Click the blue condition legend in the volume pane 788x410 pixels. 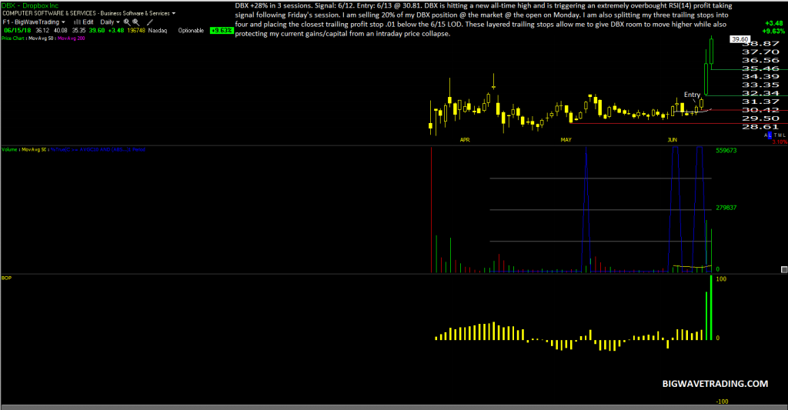tap(98, 149)
